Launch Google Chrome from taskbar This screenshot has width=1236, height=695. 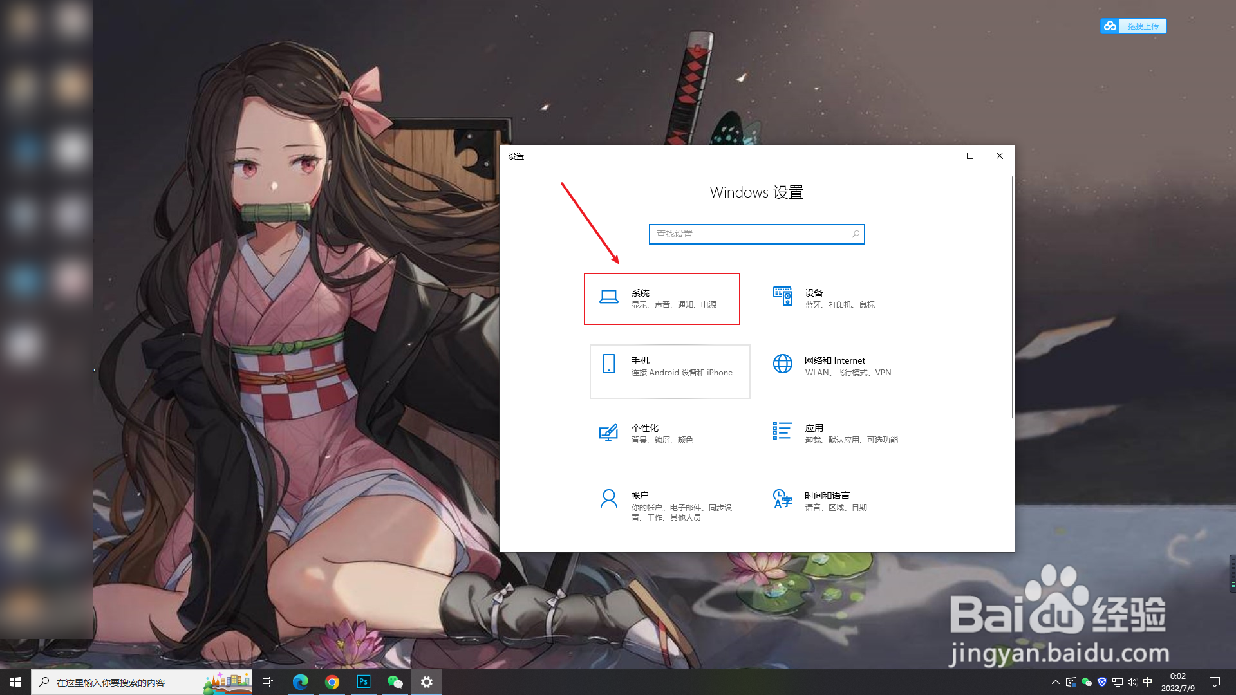[x=332, y=682]
